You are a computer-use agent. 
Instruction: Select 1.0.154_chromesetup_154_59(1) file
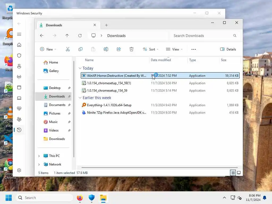pyautogui.click(x=160, y=83)
